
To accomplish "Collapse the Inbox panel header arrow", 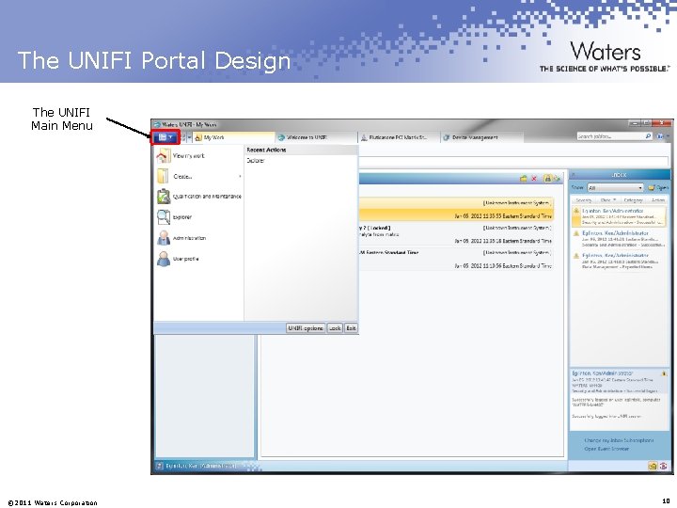I will coord(574,175).
